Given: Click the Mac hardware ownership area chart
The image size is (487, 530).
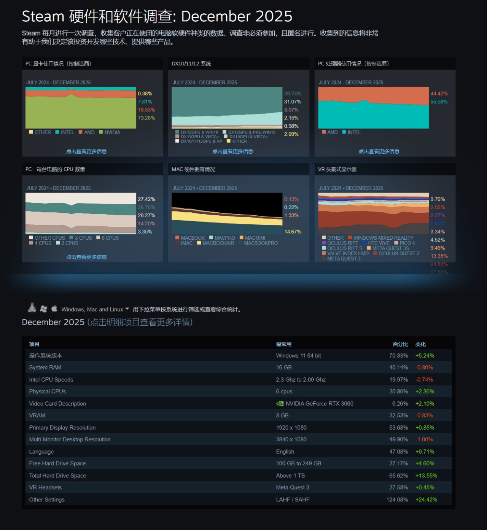Looking at the screenshot, I should pyautogui.click(x=227, y=213).
